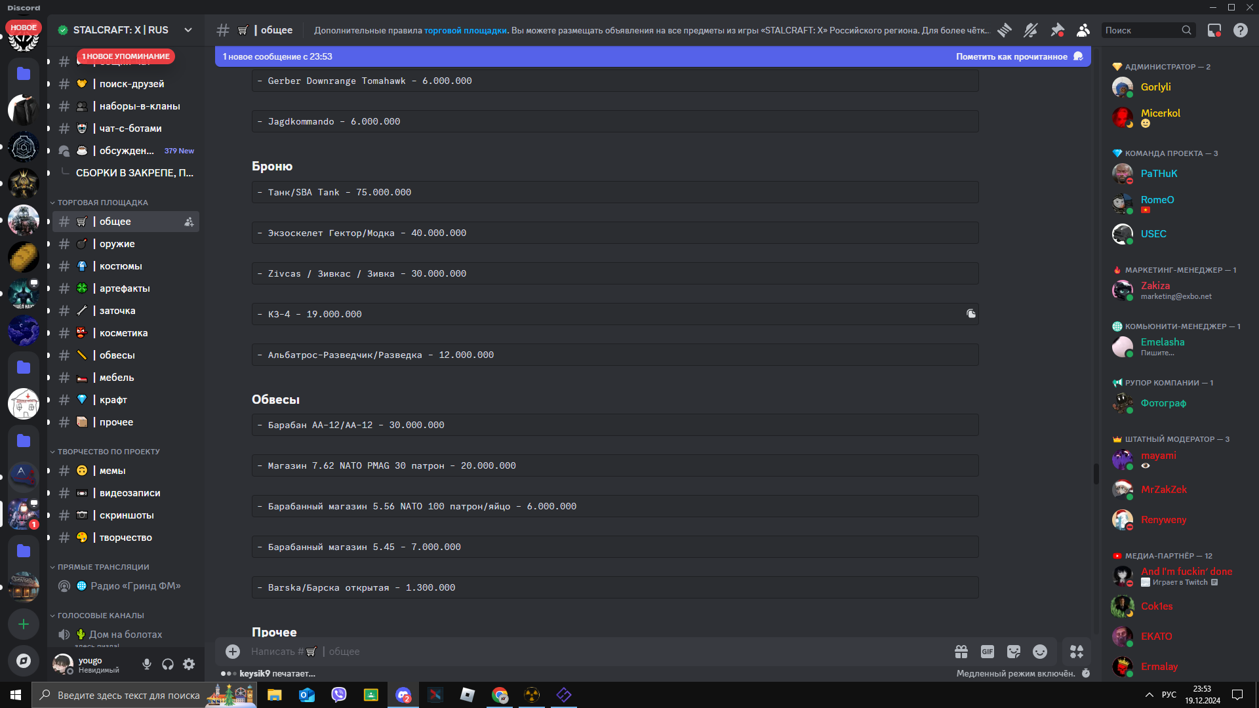Image resolution: width=1259 pixels, height=708 pixels.
Task: Toggle microphone mute
Action: click(x=147, y=665)
